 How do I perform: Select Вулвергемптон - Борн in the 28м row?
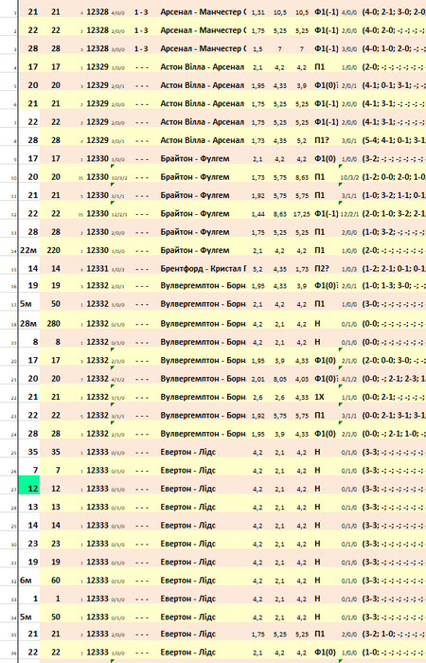[203, 324]
